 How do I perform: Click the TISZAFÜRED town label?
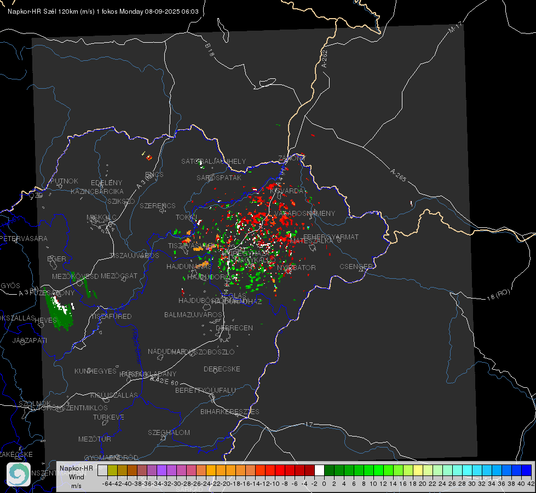[x=112, y=317]
